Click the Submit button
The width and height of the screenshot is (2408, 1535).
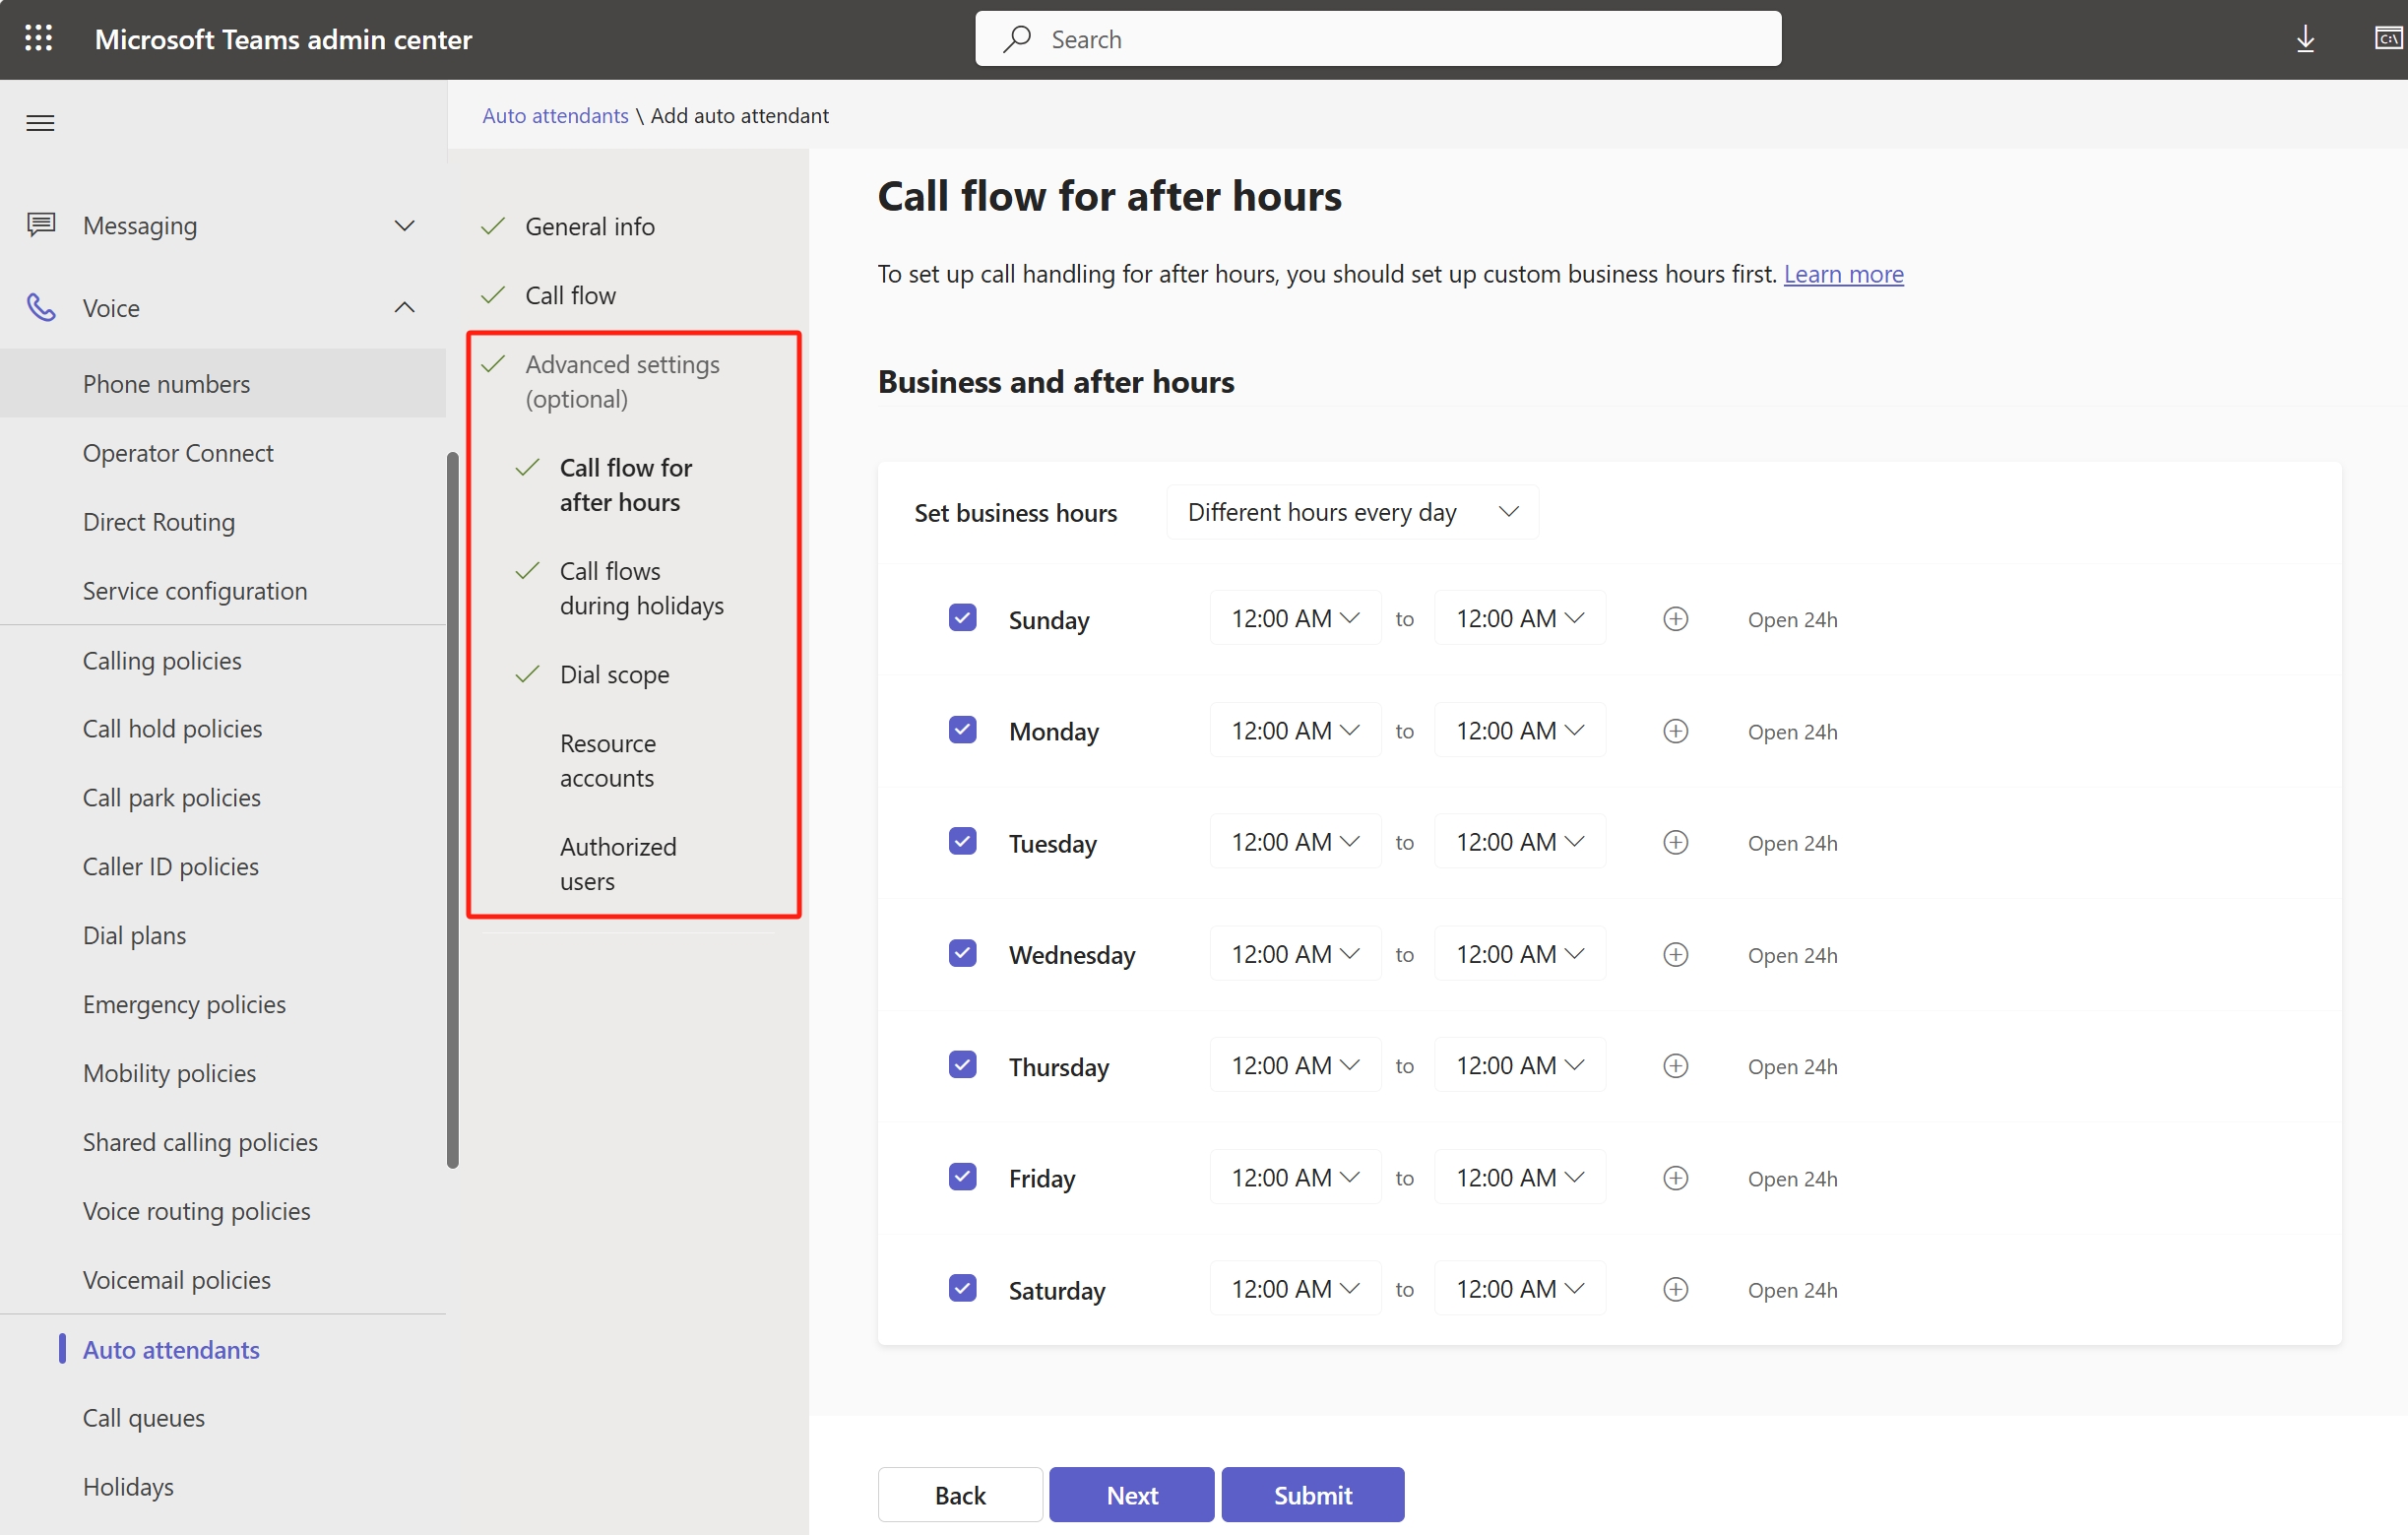coord(1312,1495)
